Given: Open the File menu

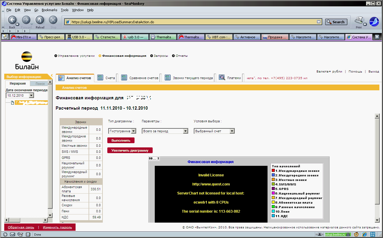Looking at the screenshot, I should coord(9,10).
